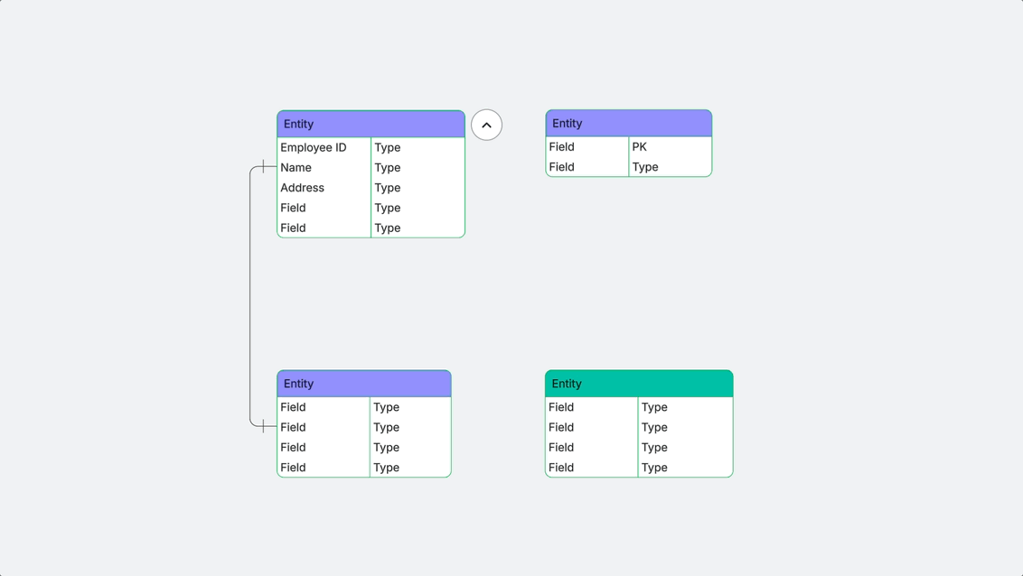1023x576 pixels.
Task: Select the Employee ID field cell
Action: pos(324,147)
